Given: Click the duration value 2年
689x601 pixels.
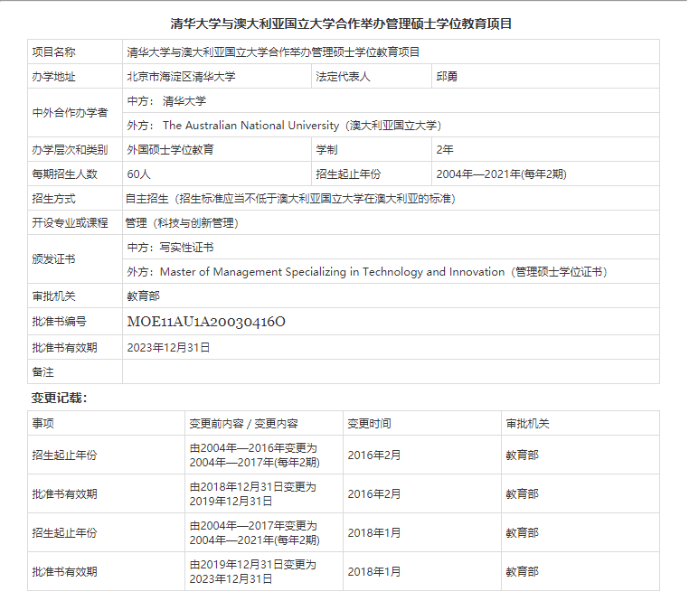Looking at the screenshot, I should [445, 150].
